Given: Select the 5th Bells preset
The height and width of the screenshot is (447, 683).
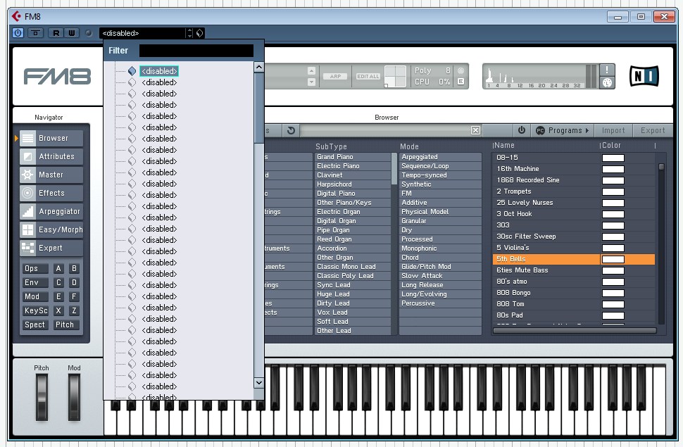Looking at the screenshot, I should pos(546,259).
